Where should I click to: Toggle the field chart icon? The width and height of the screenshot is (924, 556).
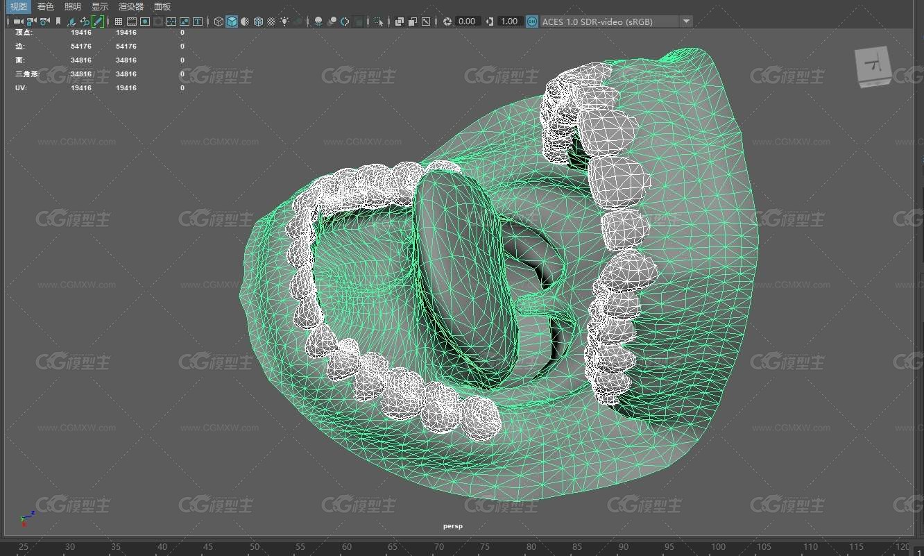pos(171,22)
